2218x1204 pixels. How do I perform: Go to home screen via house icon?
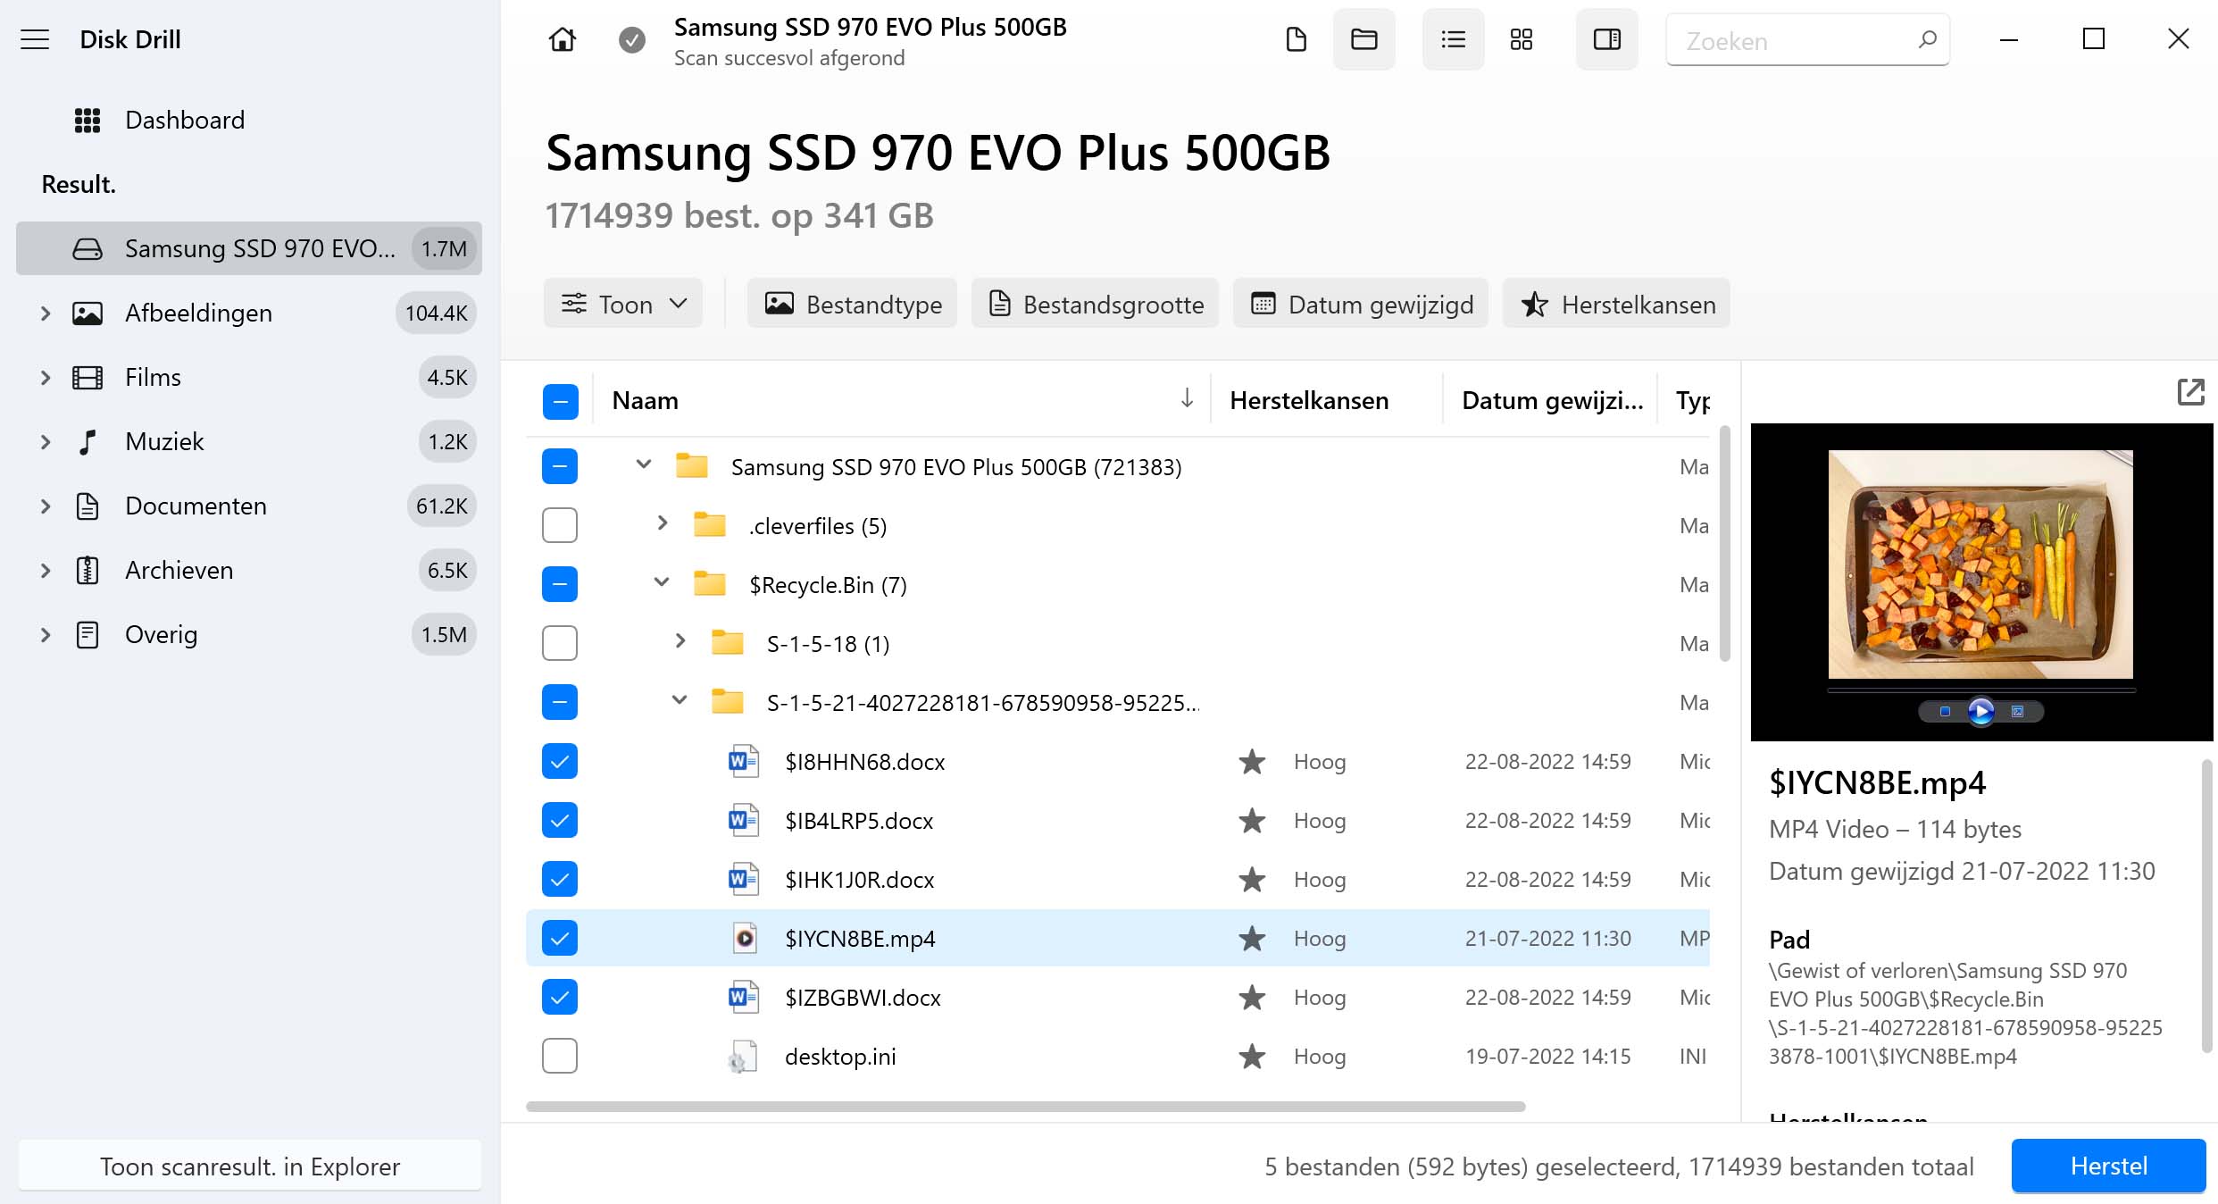tap(563, 39)
